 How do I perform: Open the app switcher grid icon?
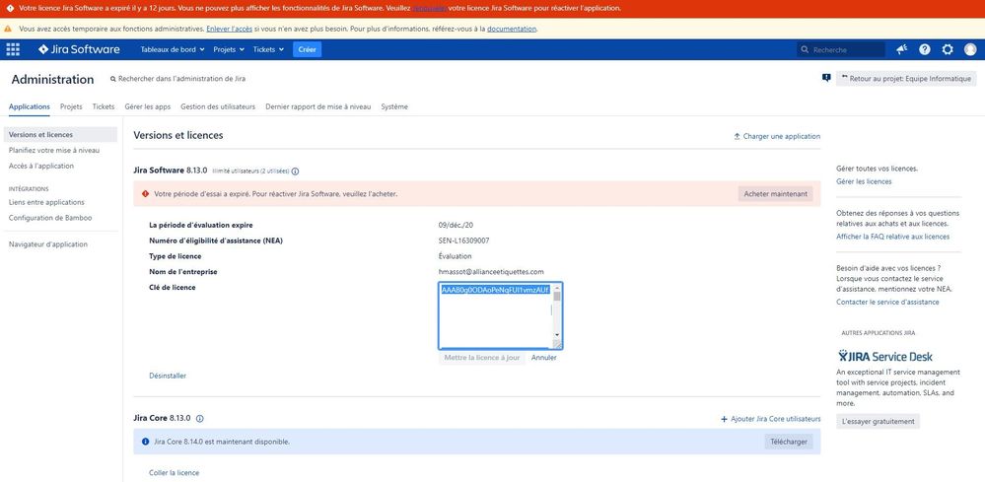click(x=13, y=49)
